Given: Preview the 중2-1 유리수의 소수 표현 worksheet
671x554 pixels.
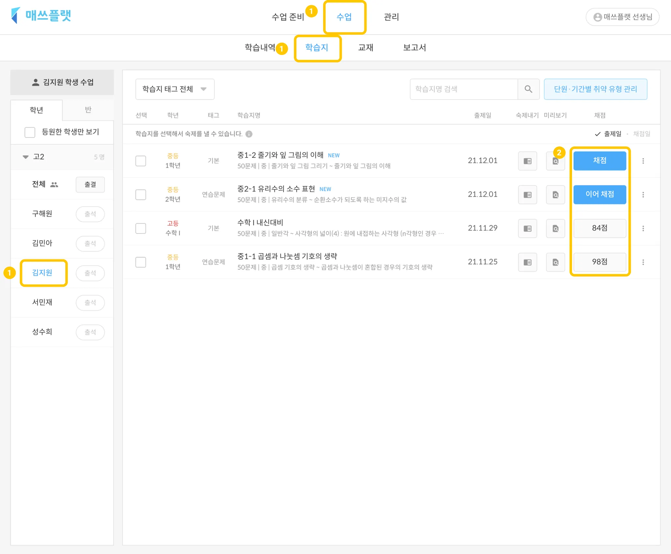Looking at the screenshot, I should [x=555, y=195].
